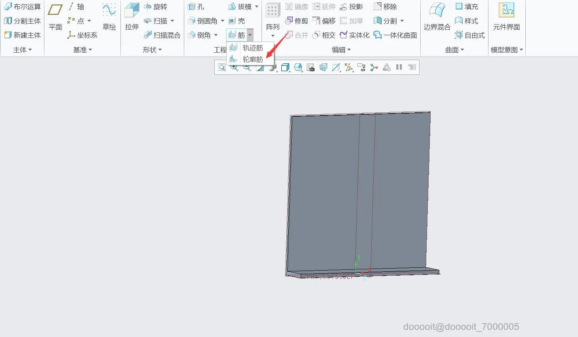Select the 旋转 (Revolve) tool
This screenshot has height=337, width=578.
157,6
